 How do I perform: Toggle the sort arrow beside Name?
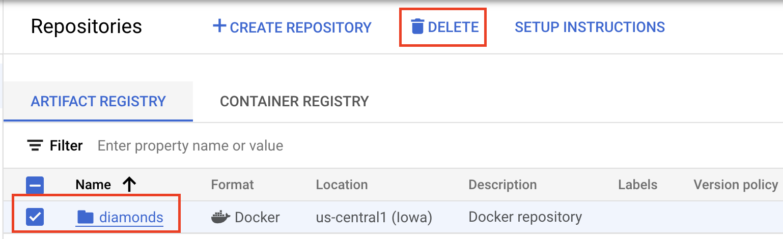coord(130,185)
